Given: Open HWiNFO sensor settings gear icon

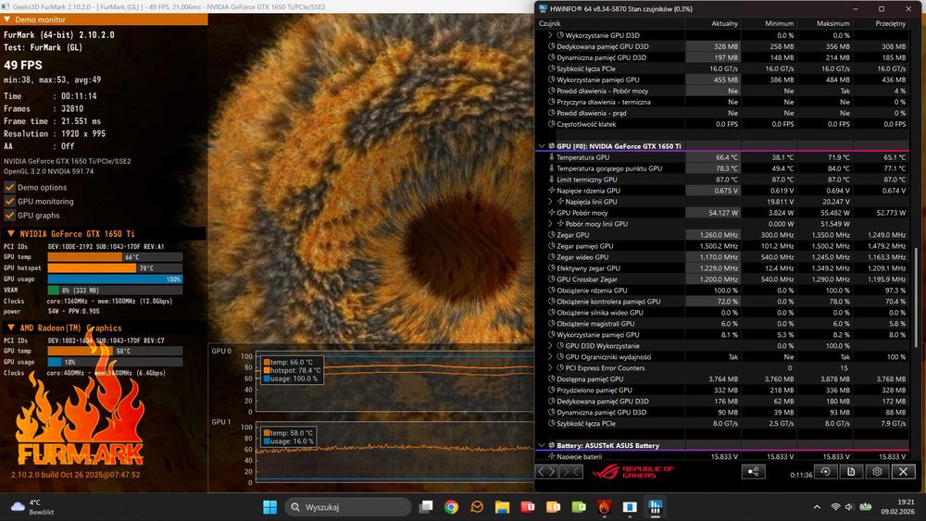Looking at the screenshot, I should [876, 472].
